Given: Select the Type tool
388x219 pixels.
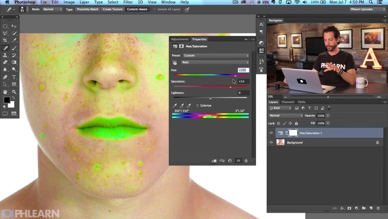Looking at the screenshot, I should (x=14, y=77).
